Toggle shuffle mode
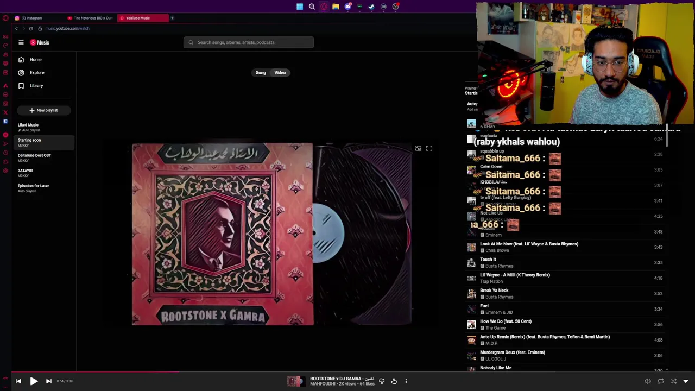The image size is (695, 391). [x=674, y=381]
